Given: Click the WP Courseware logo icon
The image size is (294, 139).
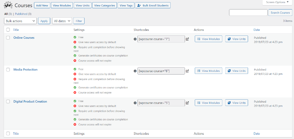Looking at the screenshot, I should tap(8, 5).
